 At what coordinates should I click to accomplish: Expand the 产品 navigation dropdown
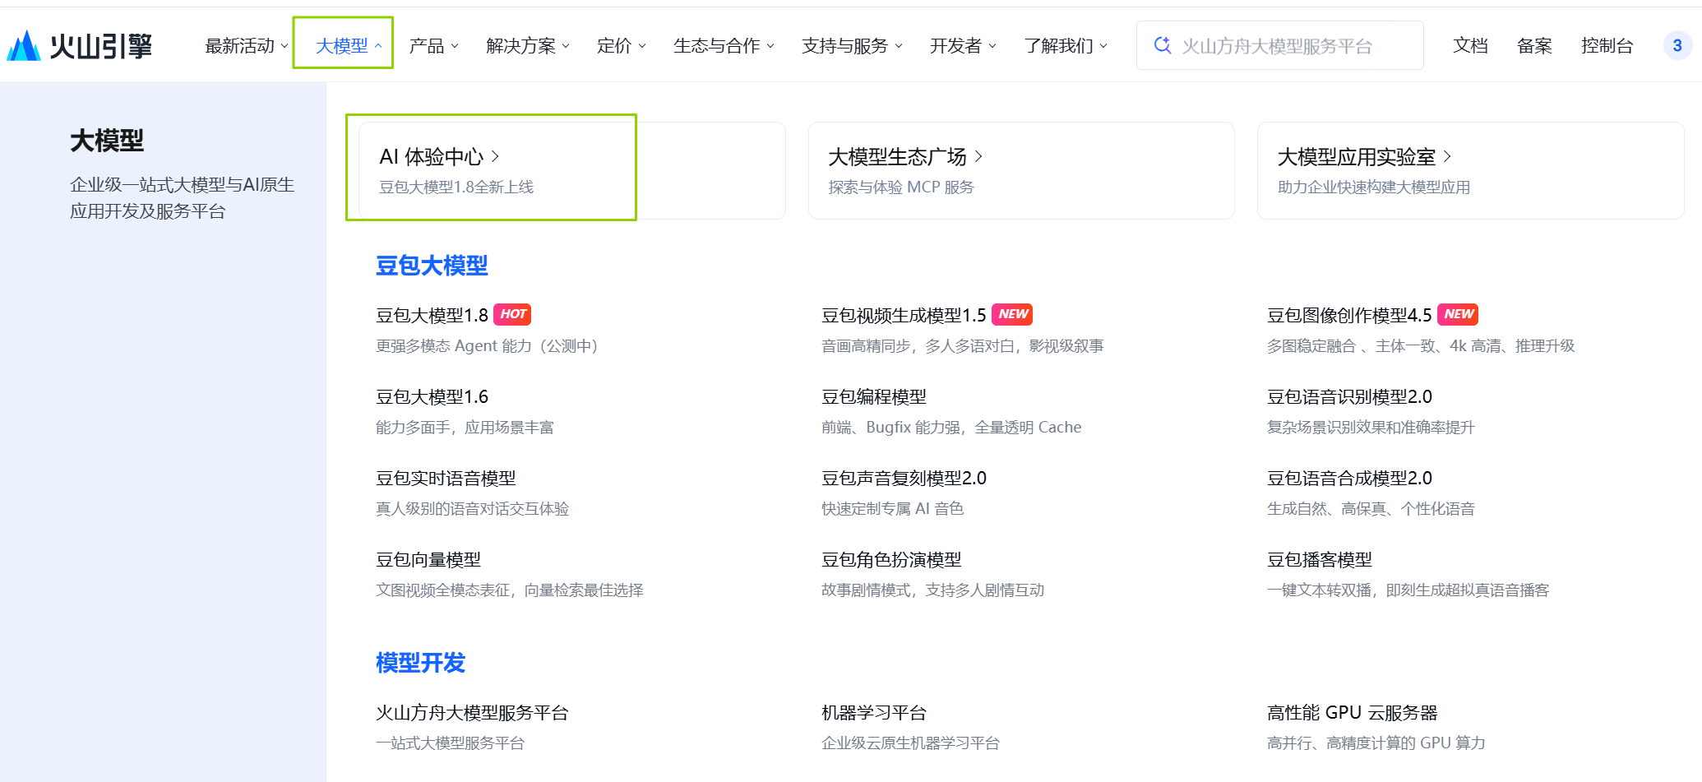433,46
